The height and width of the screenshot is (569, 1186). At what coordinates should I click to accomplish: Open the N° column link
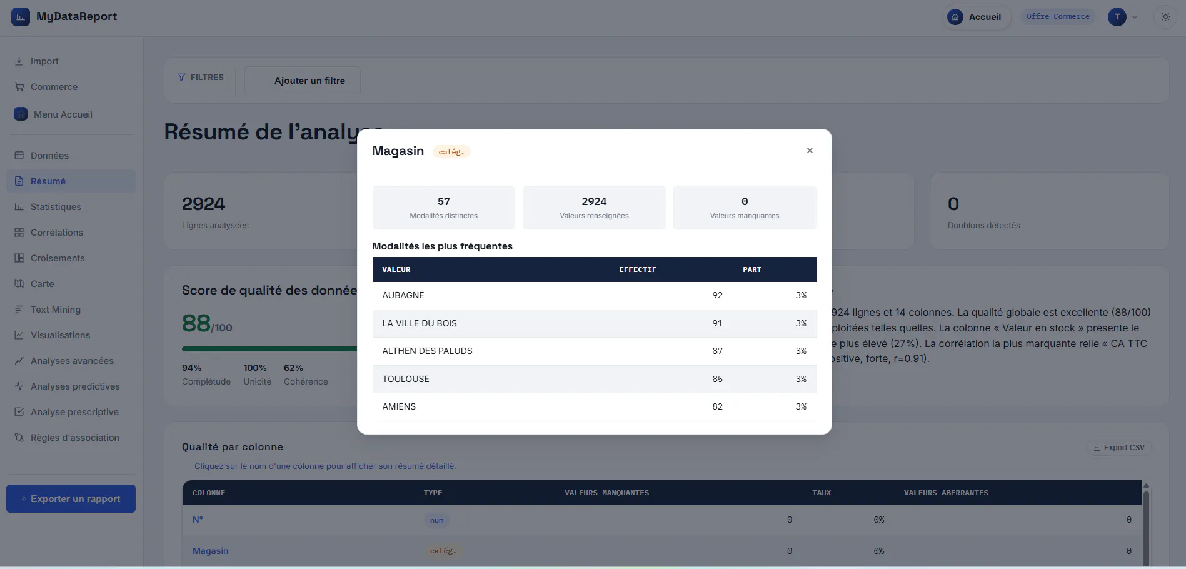point(198,520)
